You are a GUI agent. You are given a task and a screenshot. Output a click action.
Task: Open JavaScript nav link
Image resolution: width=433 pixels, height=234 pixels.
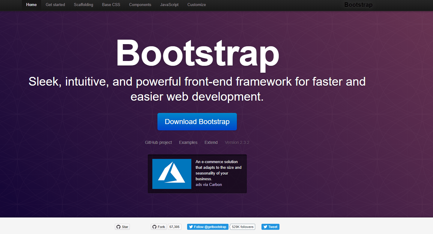[169, 5]
